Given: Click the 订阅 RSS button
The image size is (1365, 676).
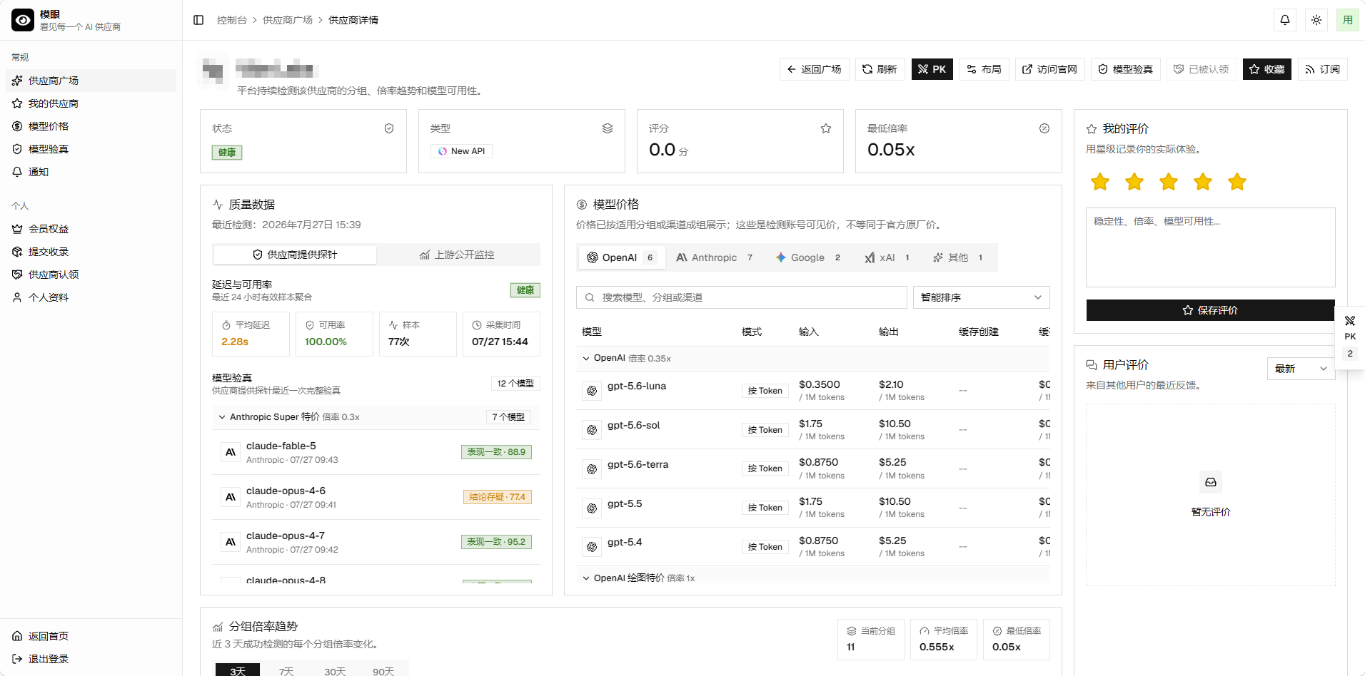Looking at the screenshot, I should tap(1322, 69).
